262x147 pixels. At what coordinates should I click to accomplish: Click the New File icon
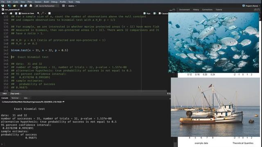click(2, 6)
